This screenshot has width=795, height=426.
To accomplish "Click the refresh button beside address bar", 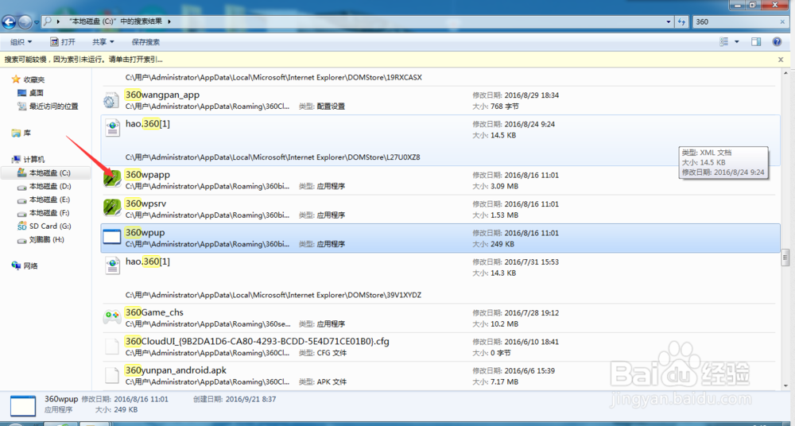I will (681, 21).
